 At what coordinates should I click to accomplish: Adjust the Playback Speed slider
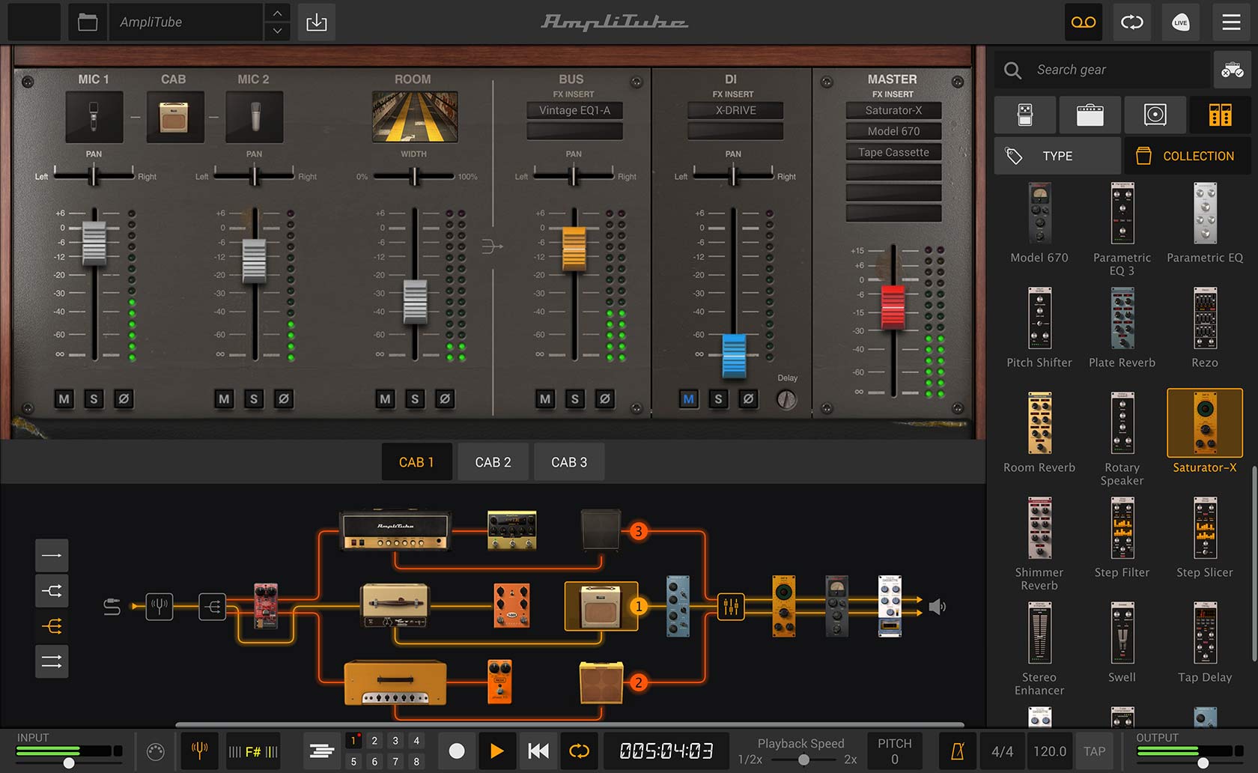pyautogui.click(x=803, y=760)
